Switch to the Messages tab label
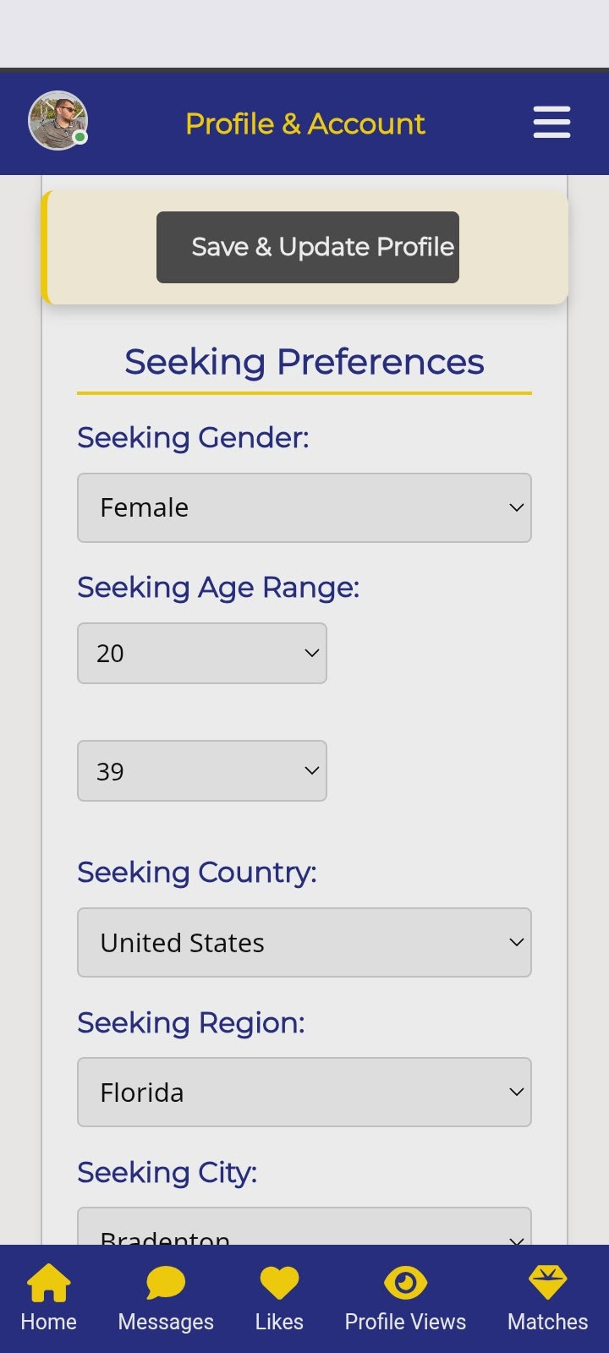 166,1322
